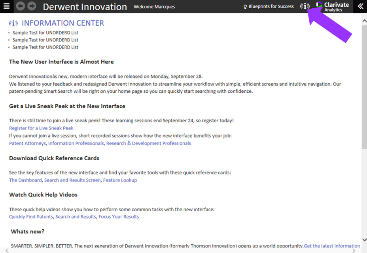Open Search and Results Screen reference card
Image resolution: width=367 pixels, height=253 pixels.
coord(72,180)
